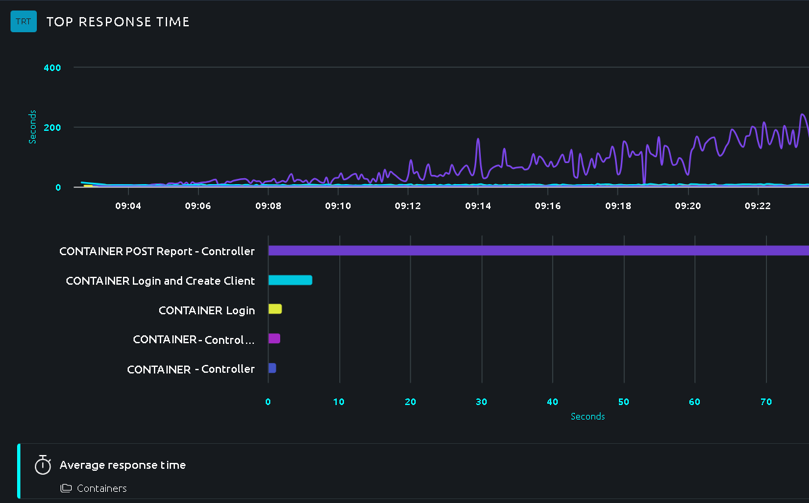Click the 09:22 time axis label
This screenshot has width=809, height=503.
tap(758, 206)
